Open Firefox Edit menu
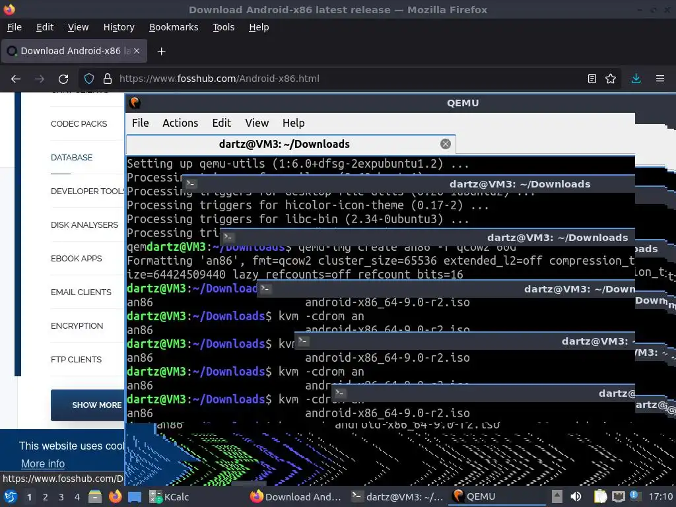Viewport: 676px width, 507px height. tap(45, 27)
